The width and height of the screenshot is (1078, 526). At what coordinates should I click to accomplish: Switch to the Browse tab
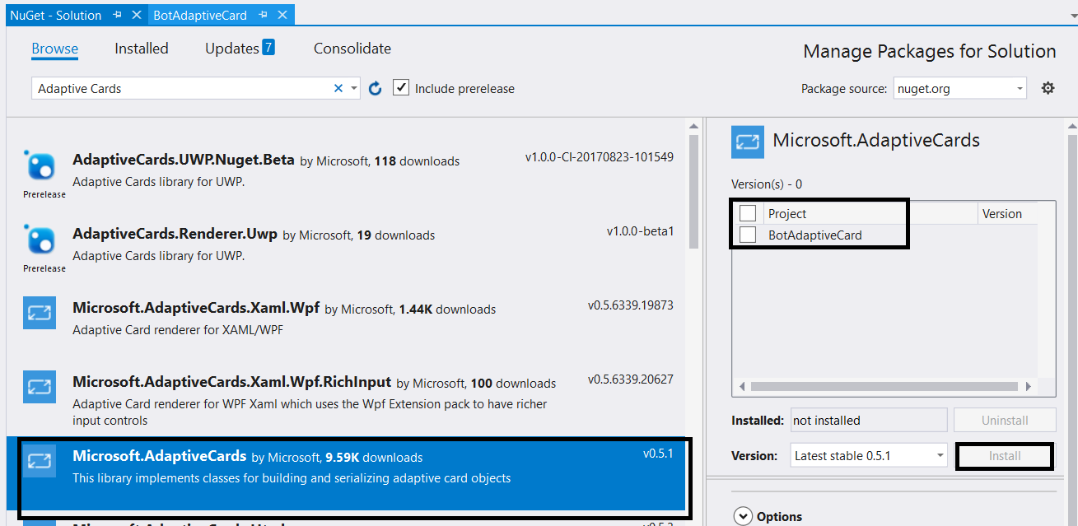click(55, 49)
